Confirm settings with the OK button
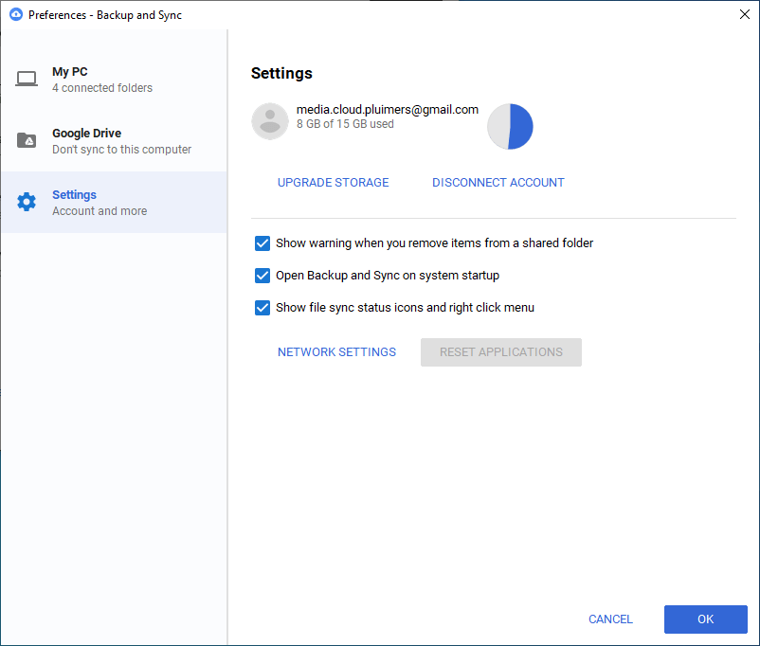 (705, 619)
